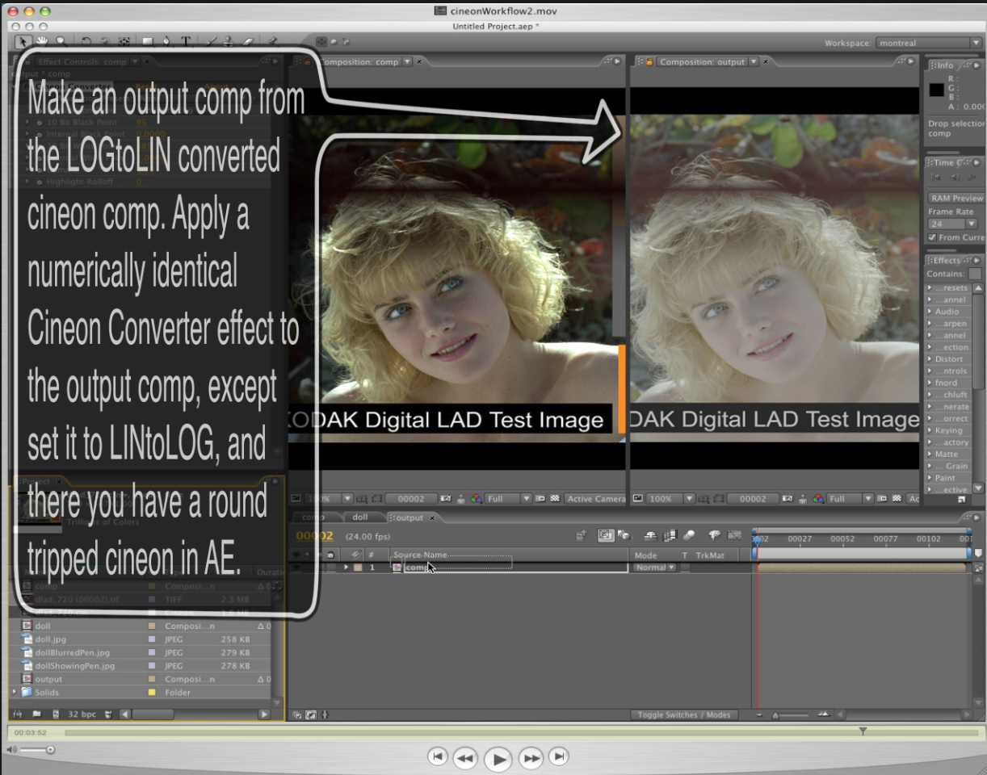Select the Hand tool in the toolbar
Screen dimensions: 987x775
click(x=41, y=41)
